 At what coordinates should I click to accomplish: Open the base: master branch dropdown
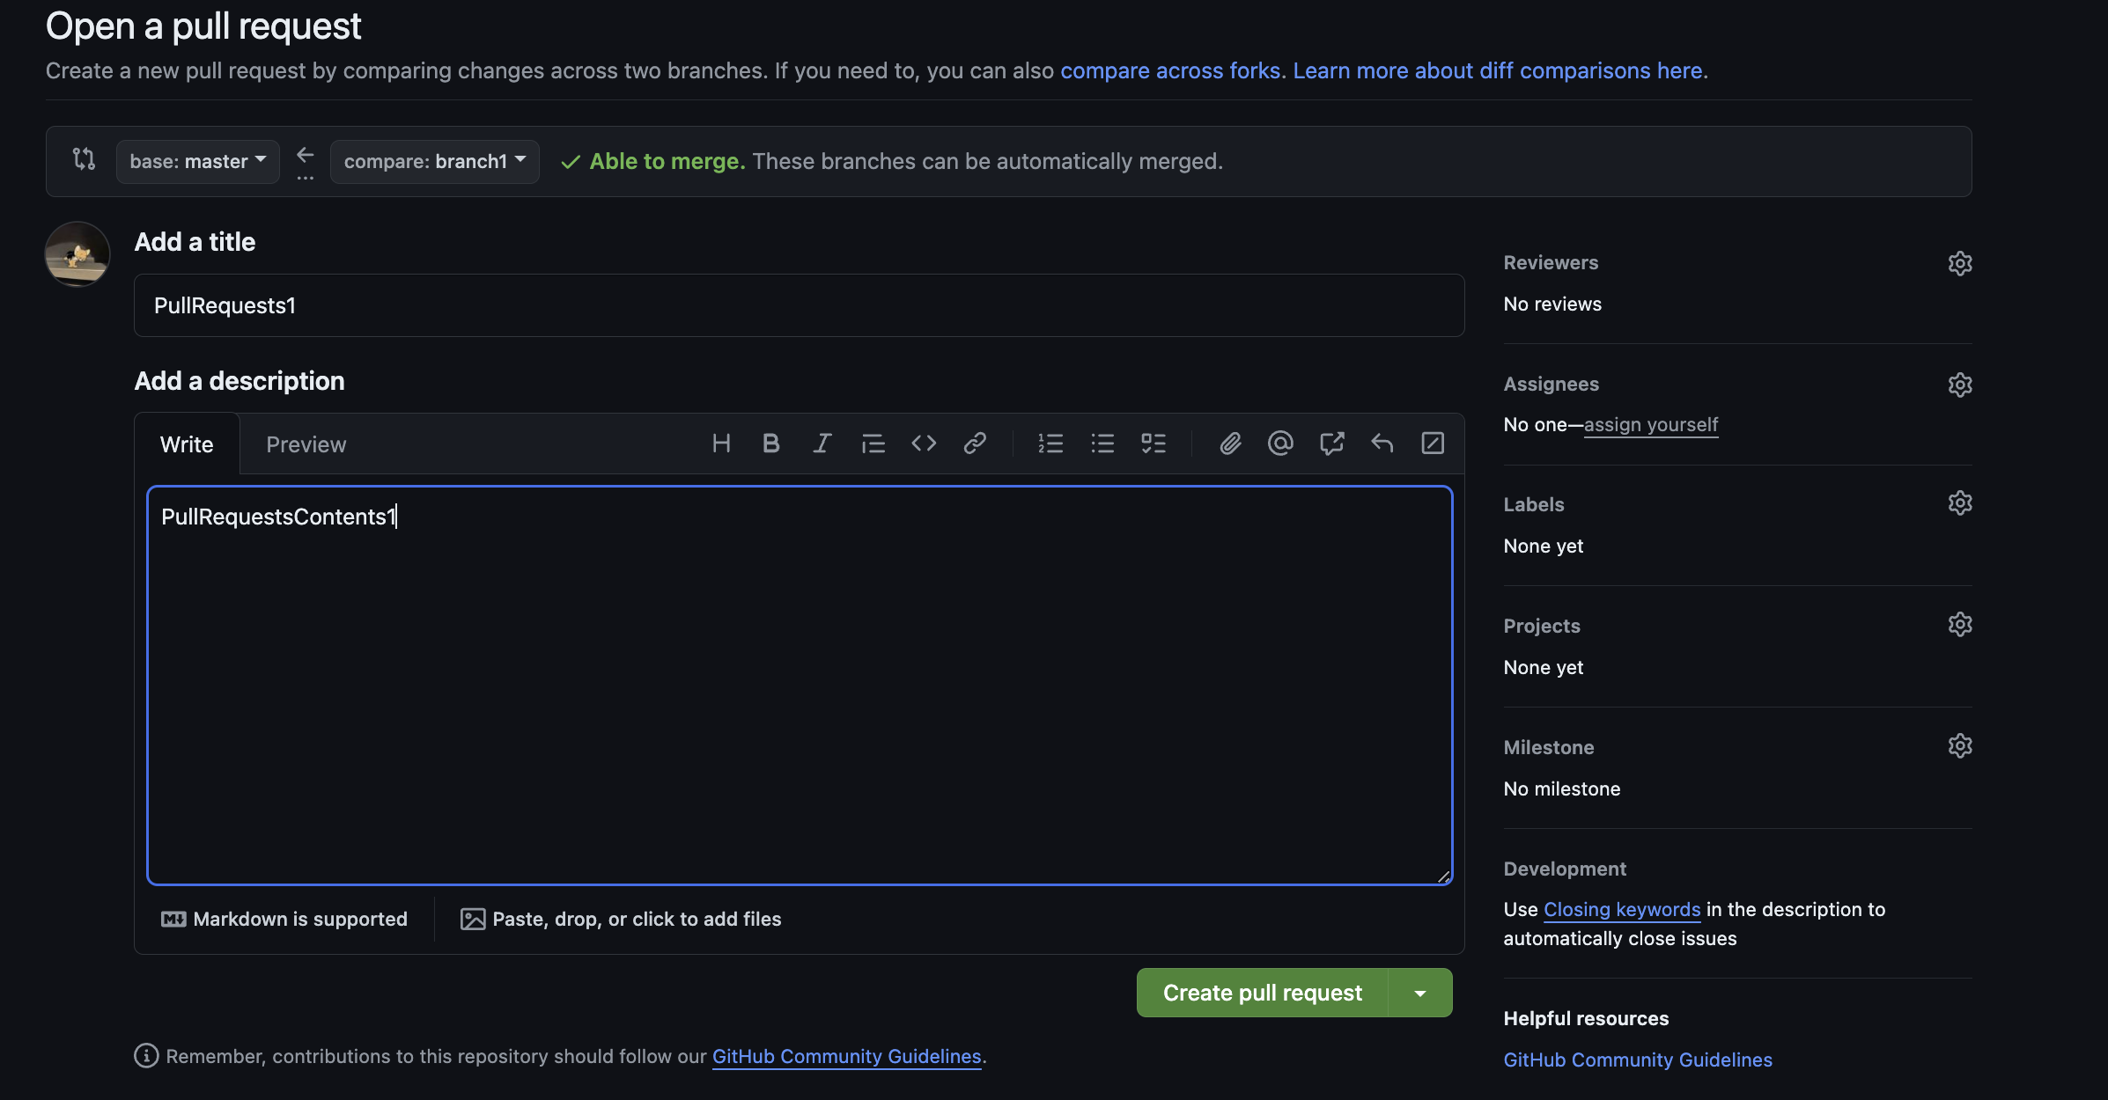coord(198,161)
